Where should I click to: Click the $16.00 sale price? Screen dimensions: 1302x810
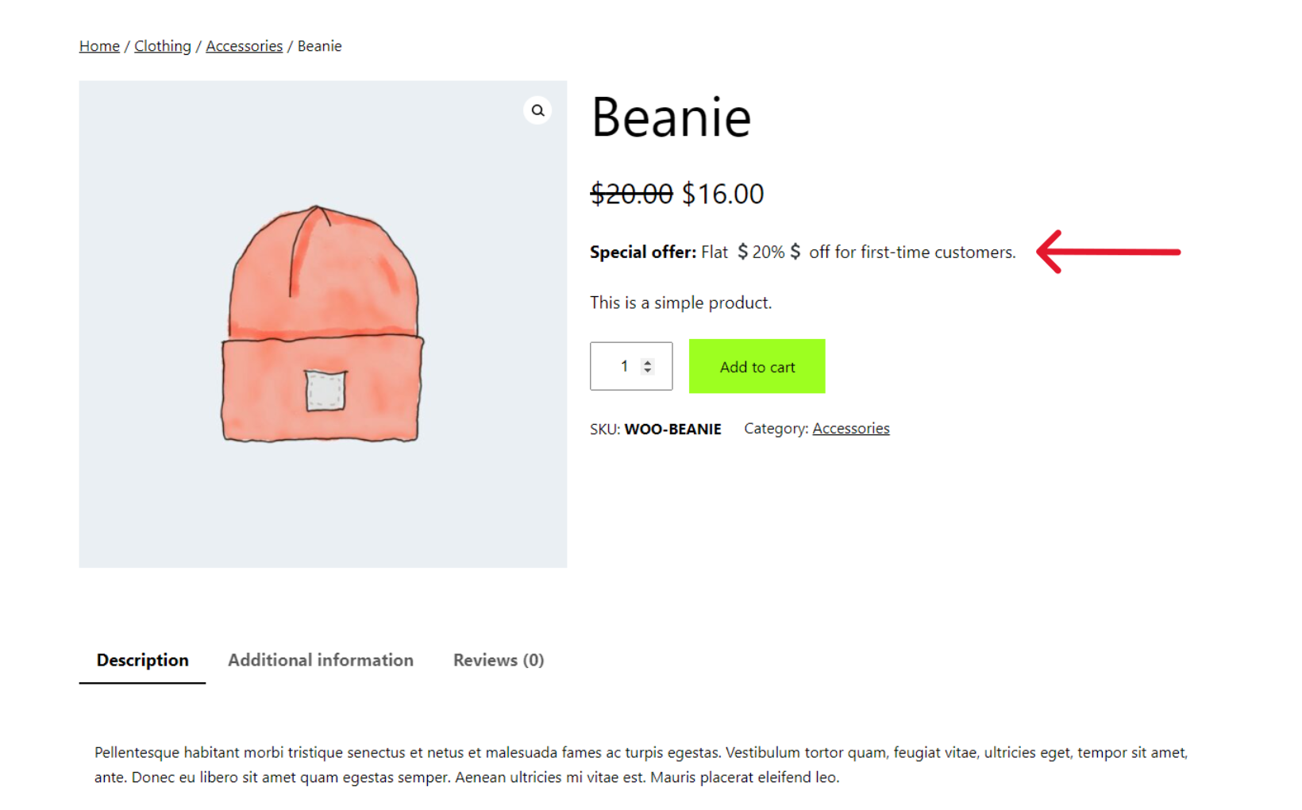pos(722,193)
